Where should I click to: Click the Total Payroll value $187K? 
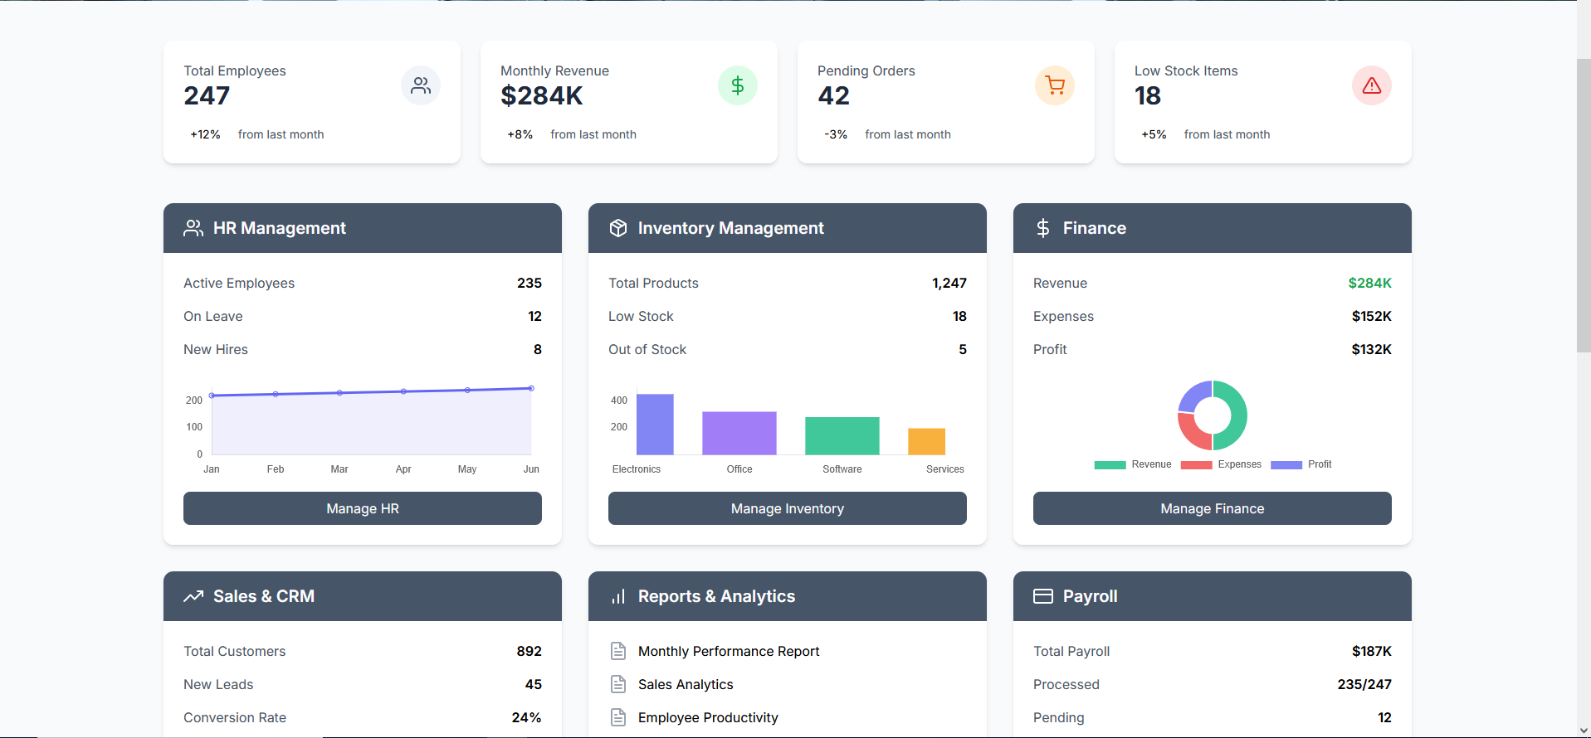tap(1372, 651)
